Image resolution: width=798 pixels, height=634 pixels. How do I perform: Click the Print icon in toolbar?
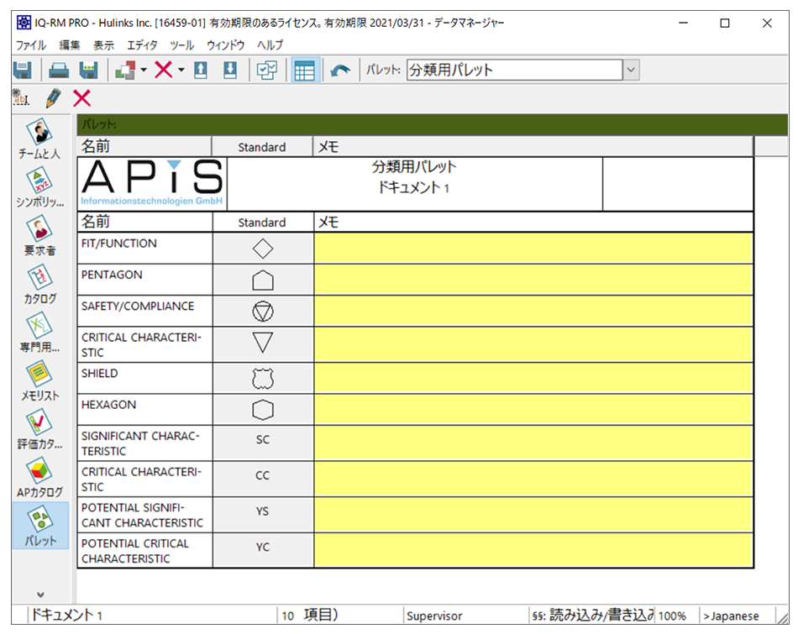[x=59, y=71]
